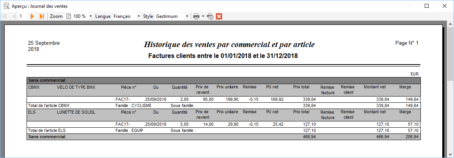Click the grand total margin 206,94
Image resolution: width=454 pixels, height=158 pixels.
click(x=412, y=137)
